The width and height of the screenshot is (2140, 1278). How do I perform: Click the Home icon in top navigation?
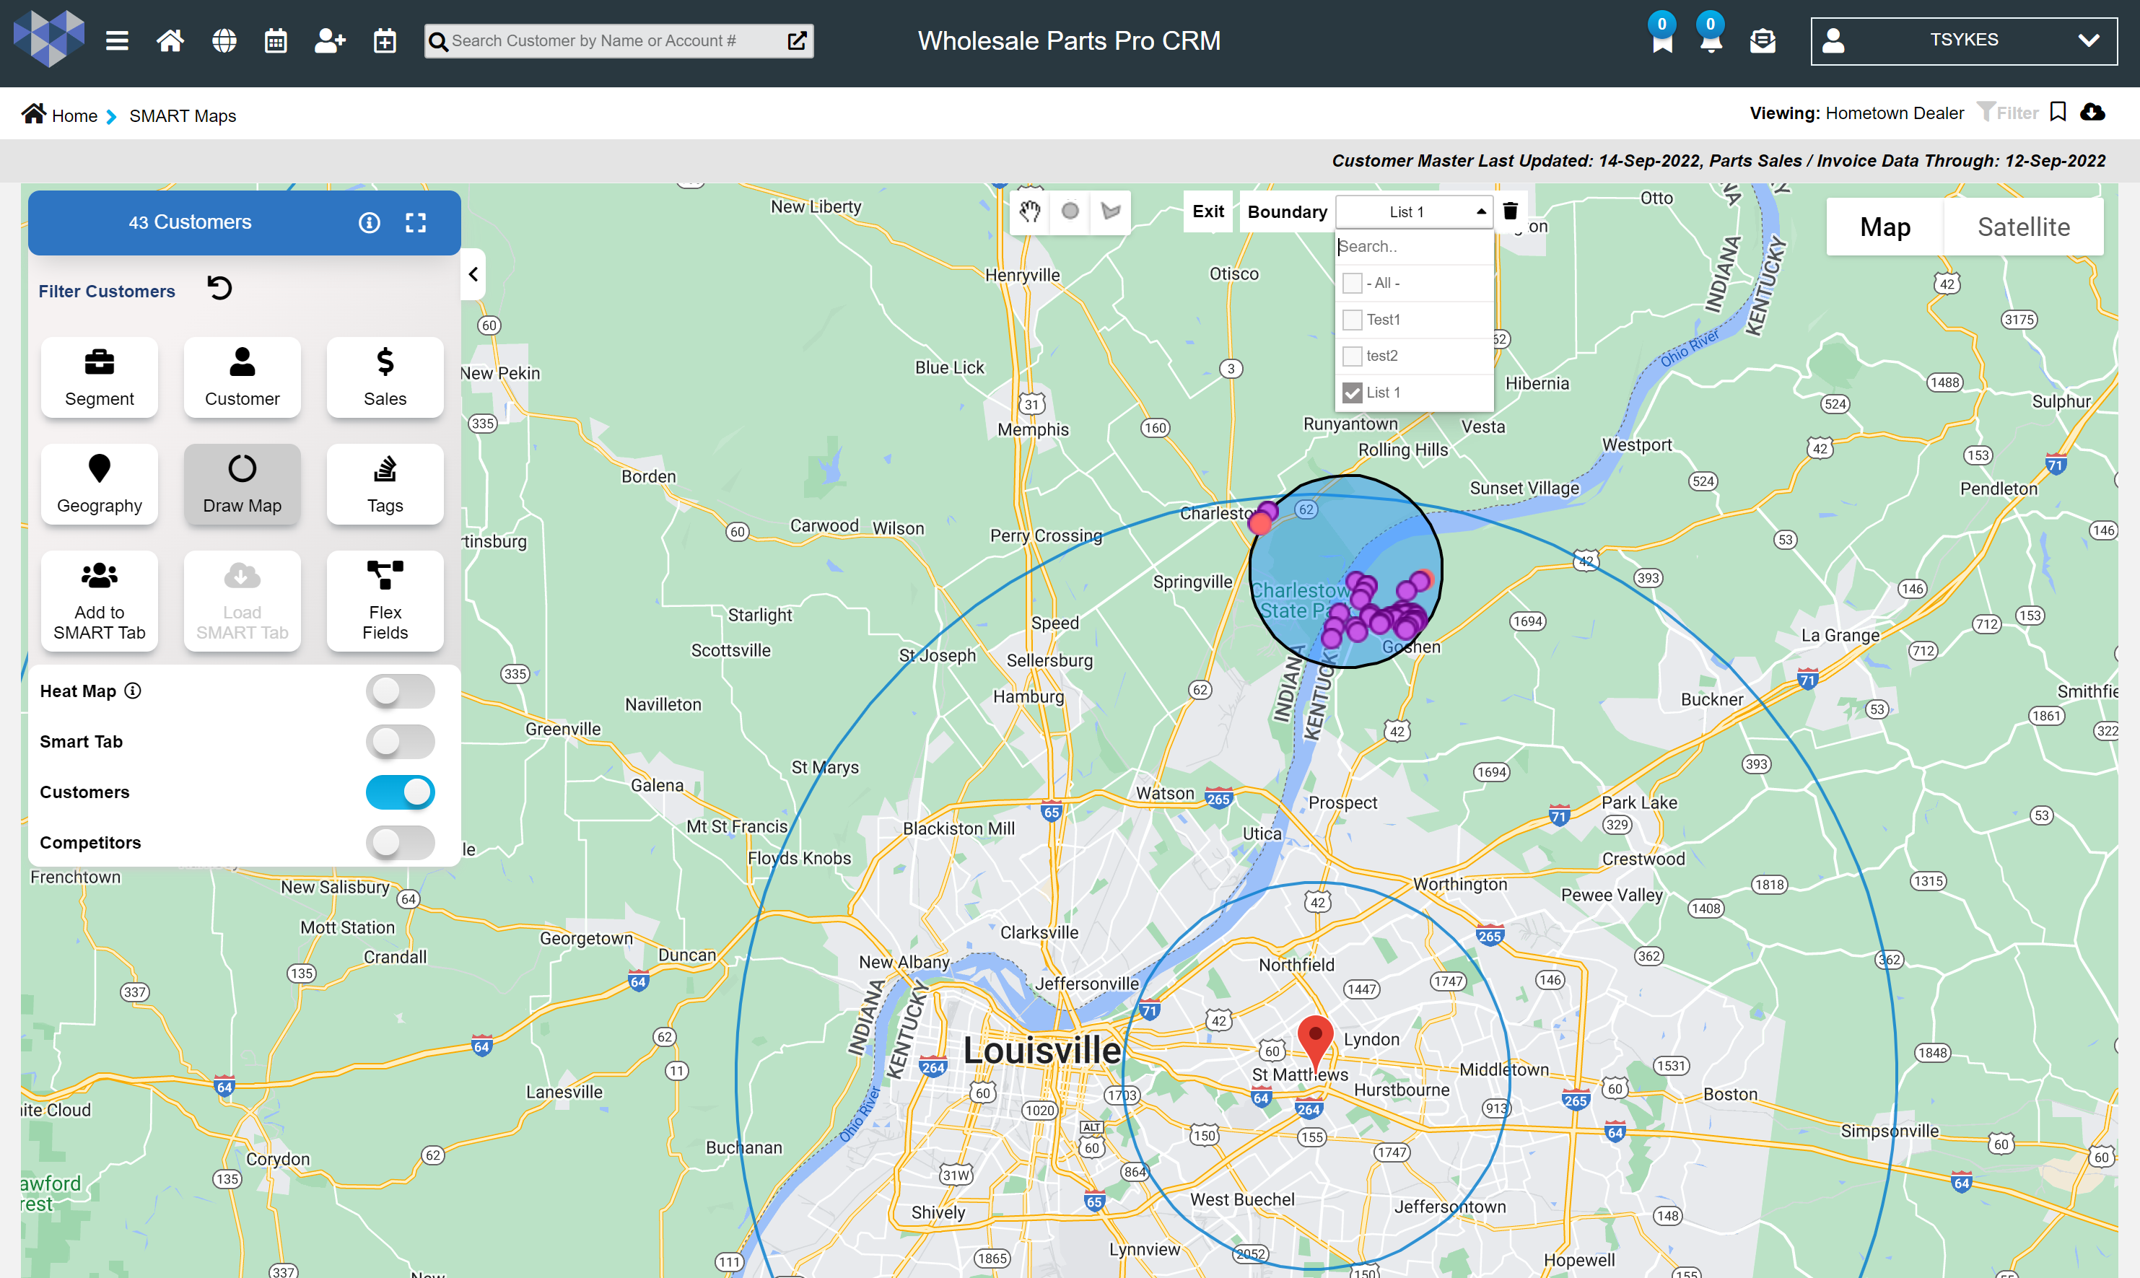point(170,40)
